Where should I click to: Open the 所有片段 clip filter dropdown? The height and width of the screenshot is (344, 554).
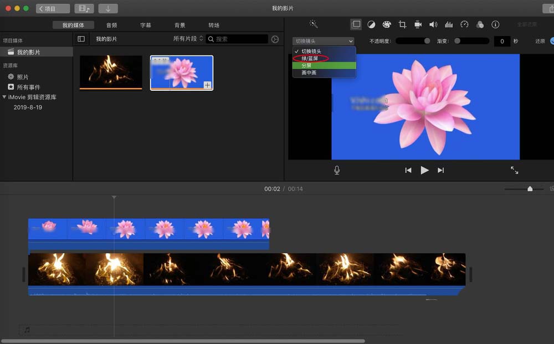[188, 39]
